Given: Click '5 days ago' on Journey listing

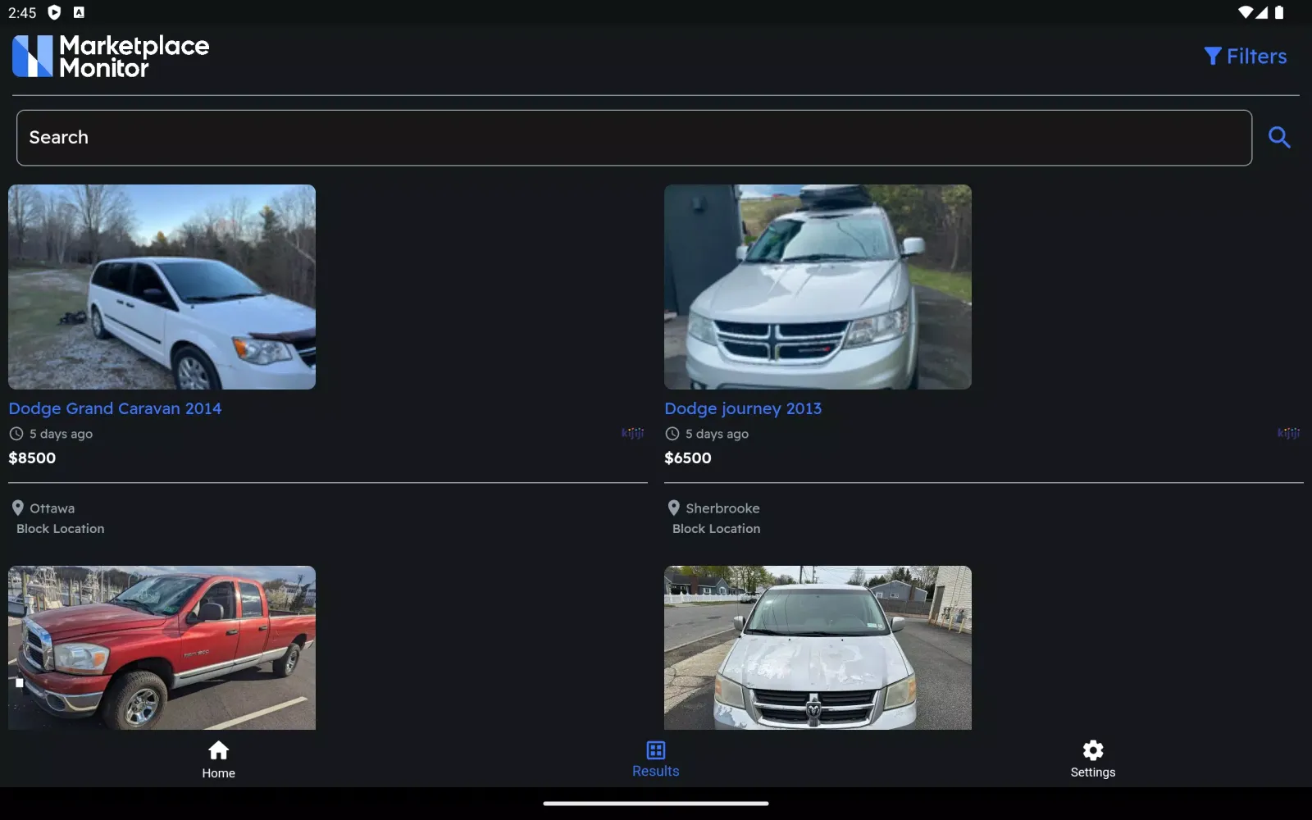Looking at the screenshot, I should [717, 434].
